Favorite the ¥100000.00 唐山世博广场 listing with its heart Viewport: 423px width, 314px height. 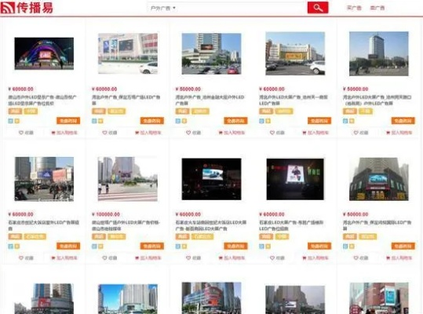click(104, 258)
